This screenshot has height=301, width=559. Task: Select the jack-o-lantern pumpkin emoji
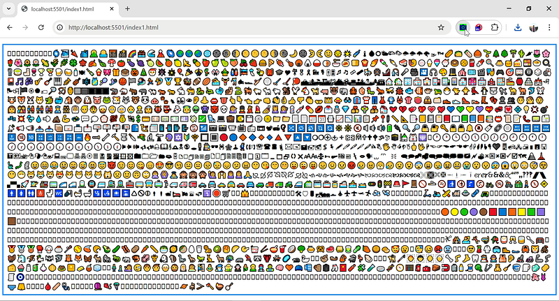pyautogui.click(x=135, y=73)
